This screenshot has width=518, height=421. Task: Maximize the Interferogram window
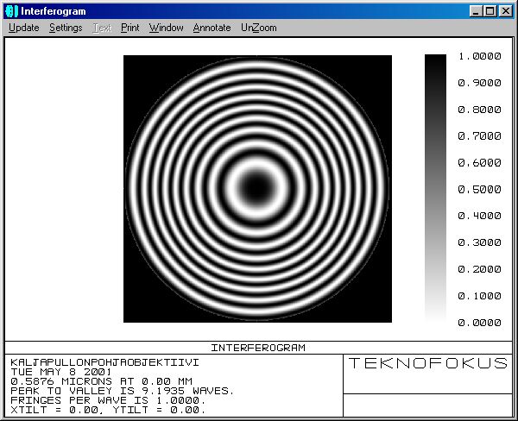(490, 11)
